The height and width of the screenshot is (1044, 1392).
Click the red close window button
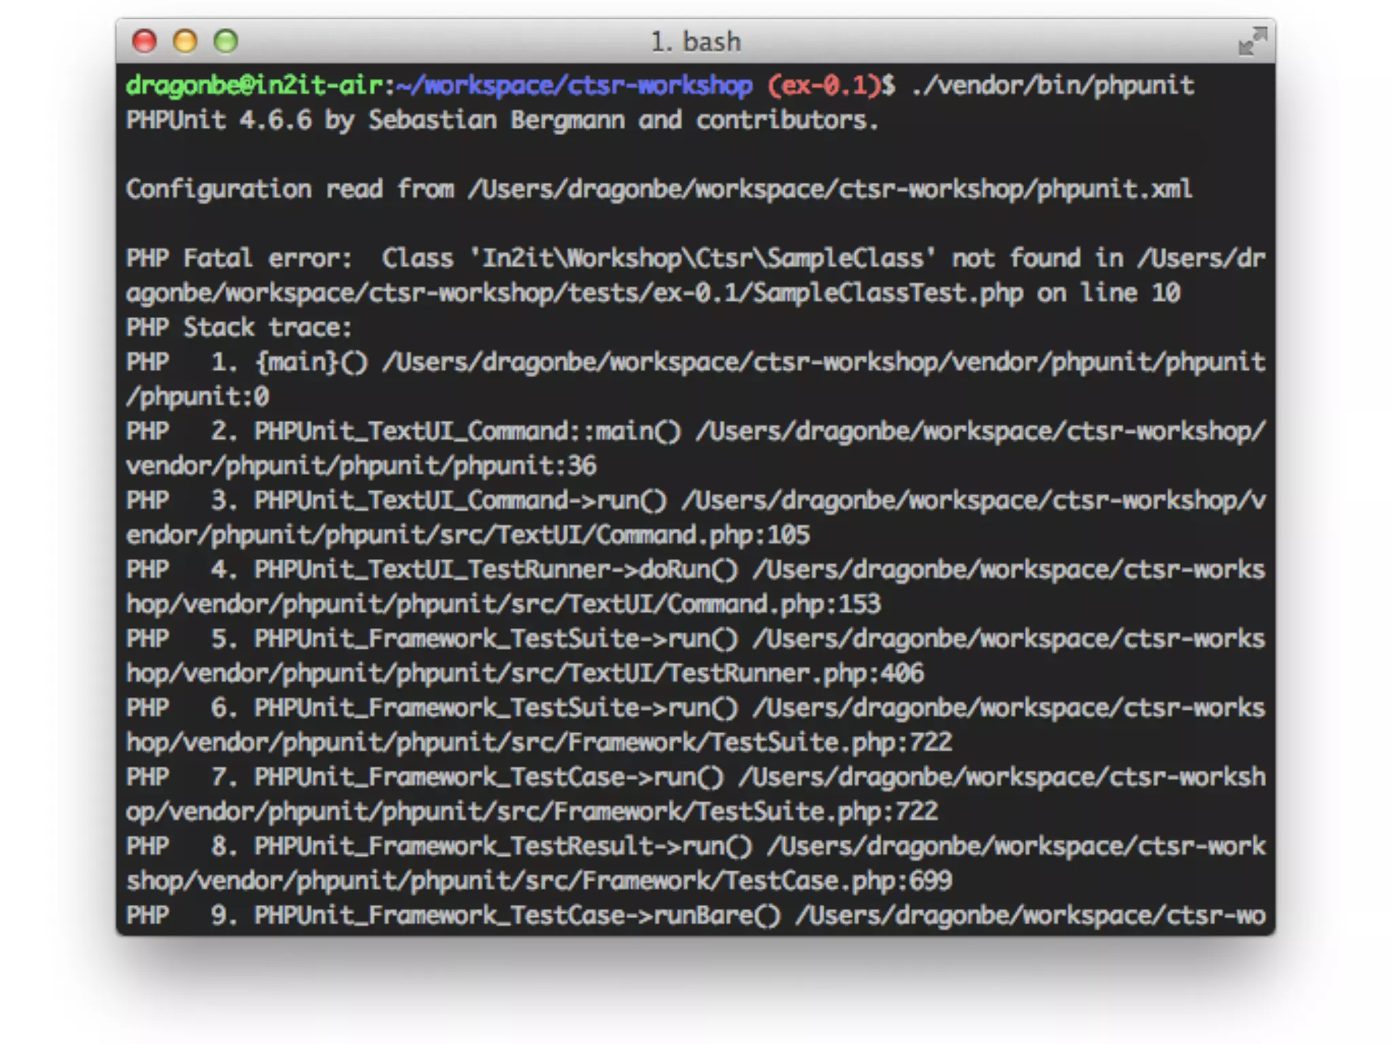[x=144, y=41]
